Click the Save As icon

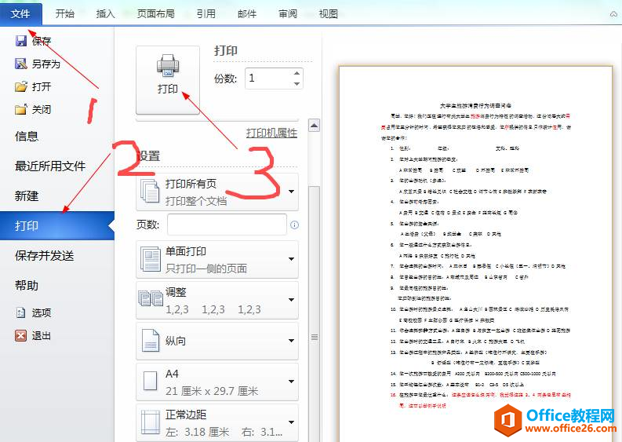coord(20,64)
